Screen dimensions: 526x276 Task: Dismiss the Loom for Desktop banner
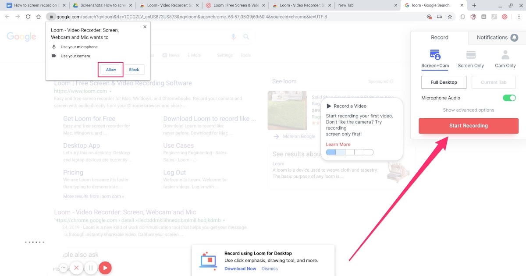[x=270, y=269]
